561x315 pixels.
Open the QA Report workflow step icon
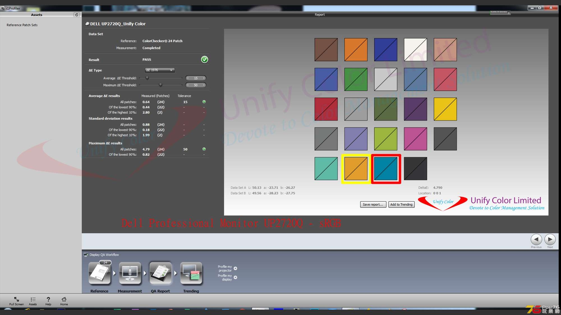160,273
